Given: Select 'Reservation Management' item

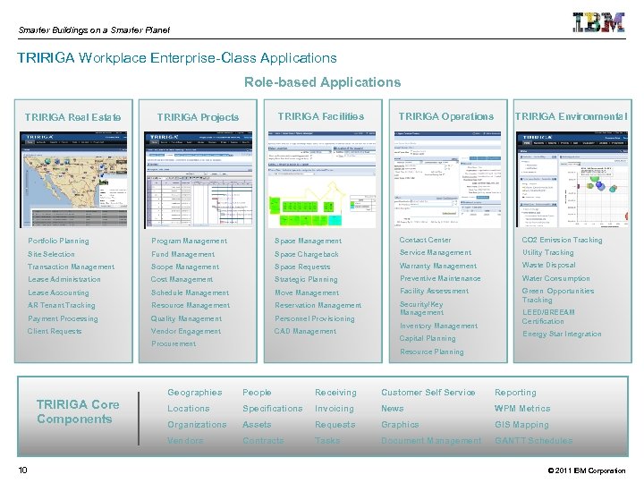Looking at the screenshot, I should [x=318, y=305].
